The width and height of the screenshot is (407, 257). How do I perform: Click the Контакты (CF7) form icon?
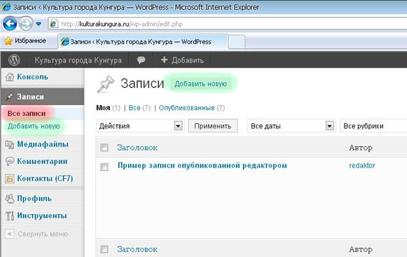click(10, 179)
